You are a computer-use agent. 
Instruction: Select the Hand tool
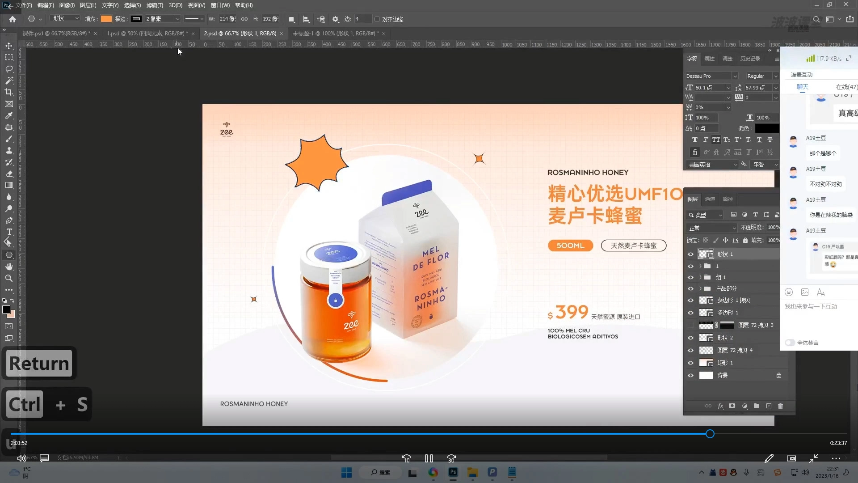point(9,267)
